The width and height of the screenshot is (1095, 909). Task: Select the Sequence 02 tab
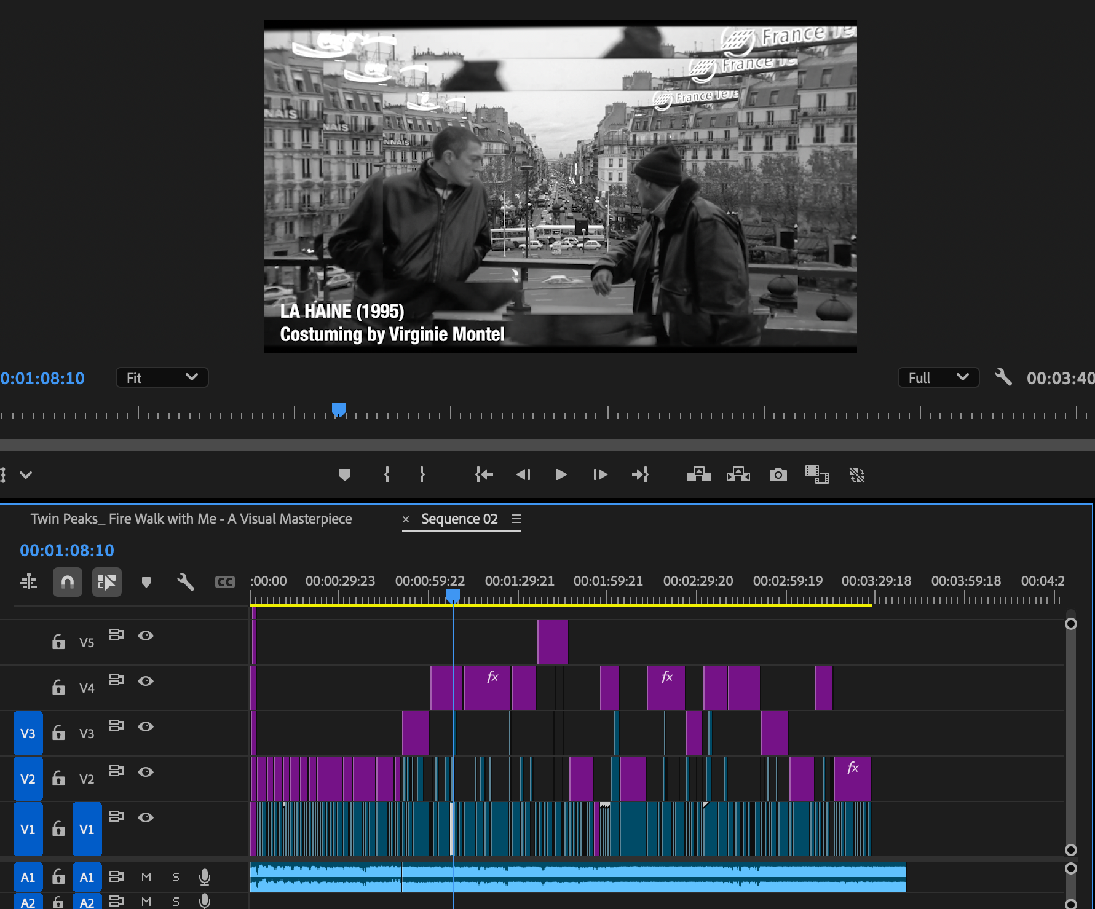coord(459,519)
